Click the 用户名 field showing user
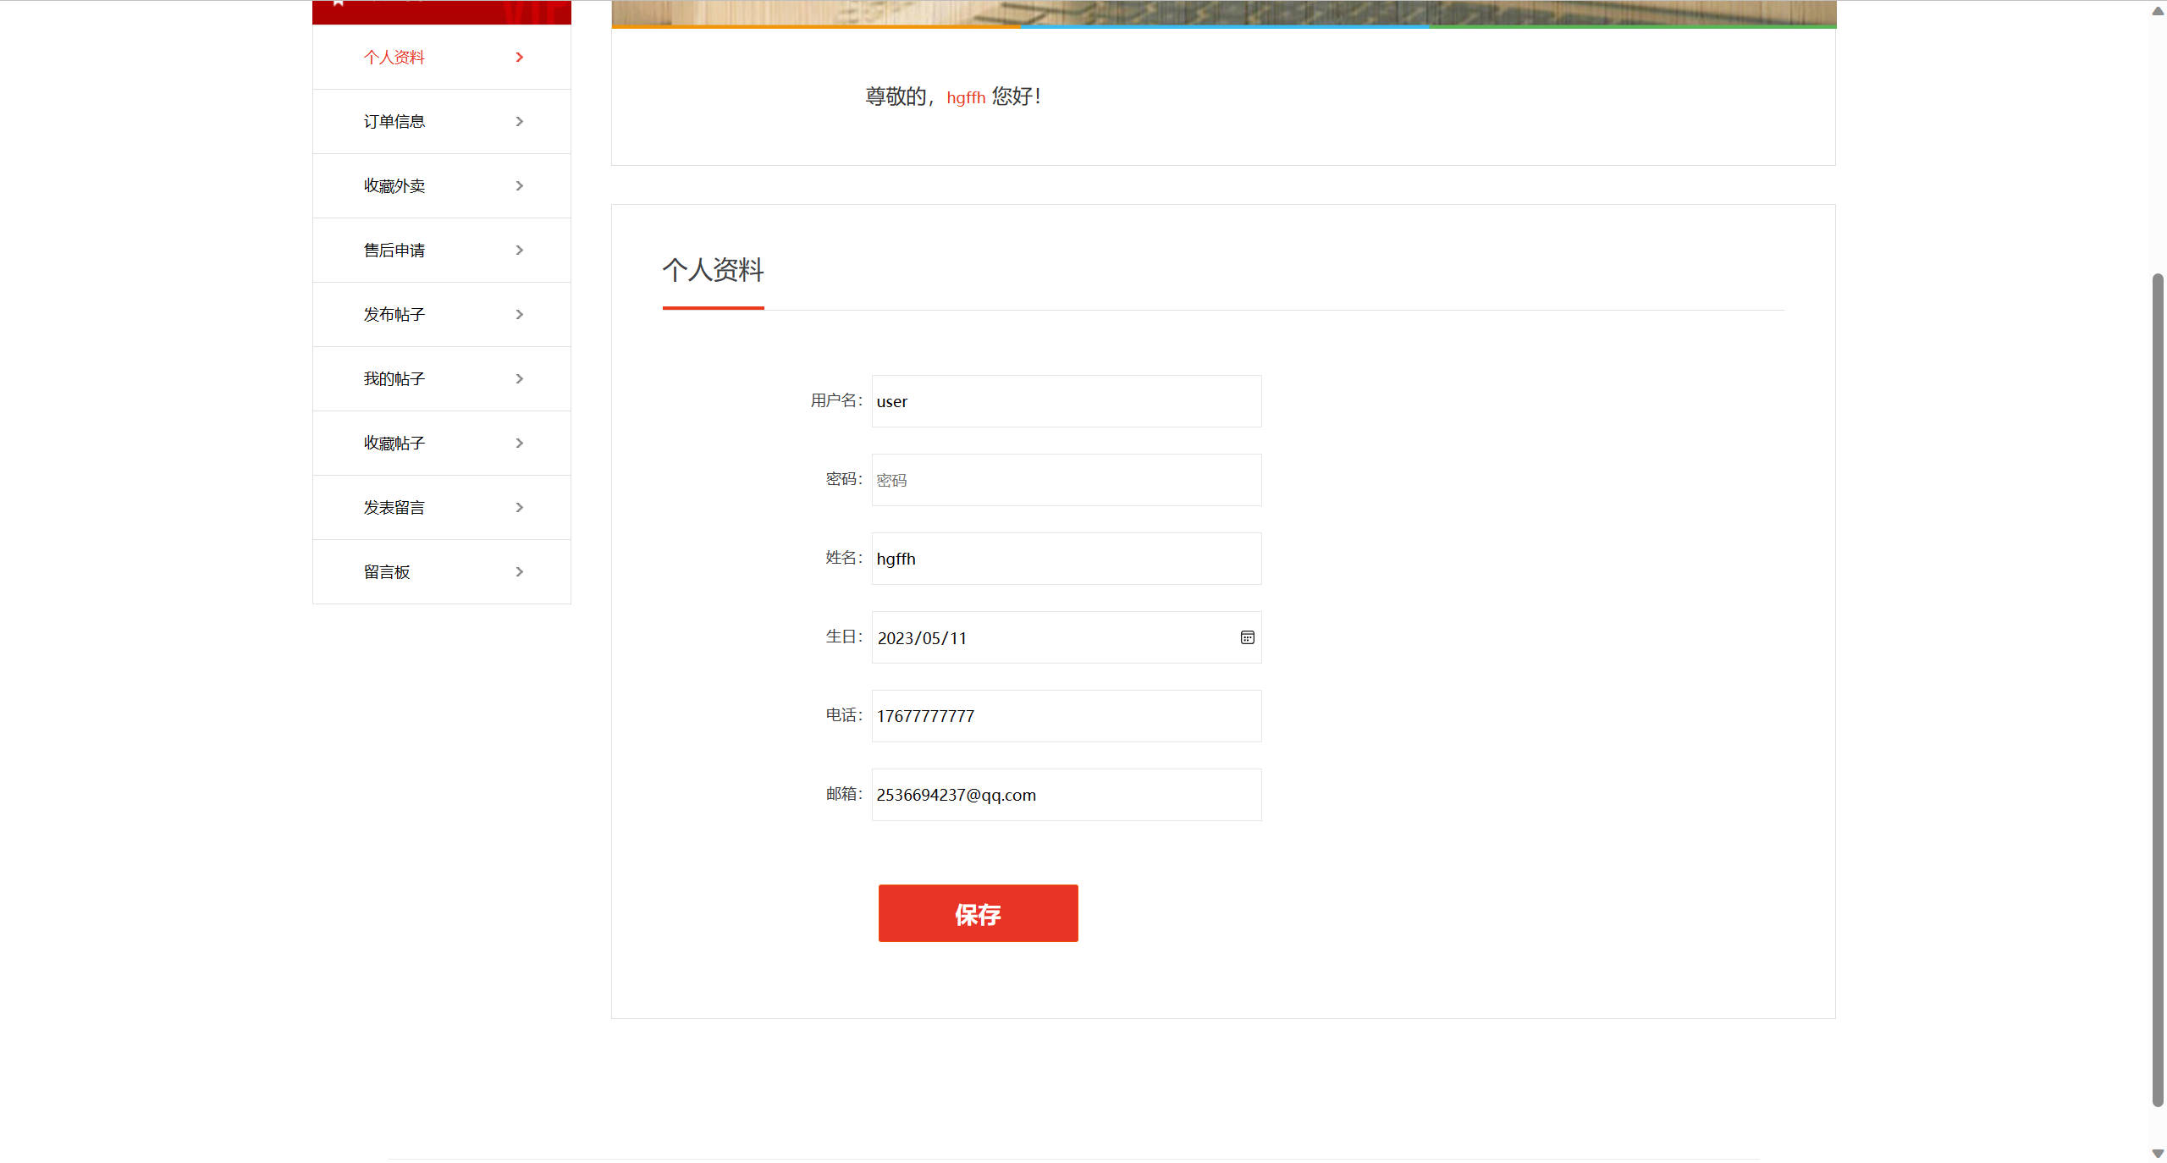 point(1066,400)
